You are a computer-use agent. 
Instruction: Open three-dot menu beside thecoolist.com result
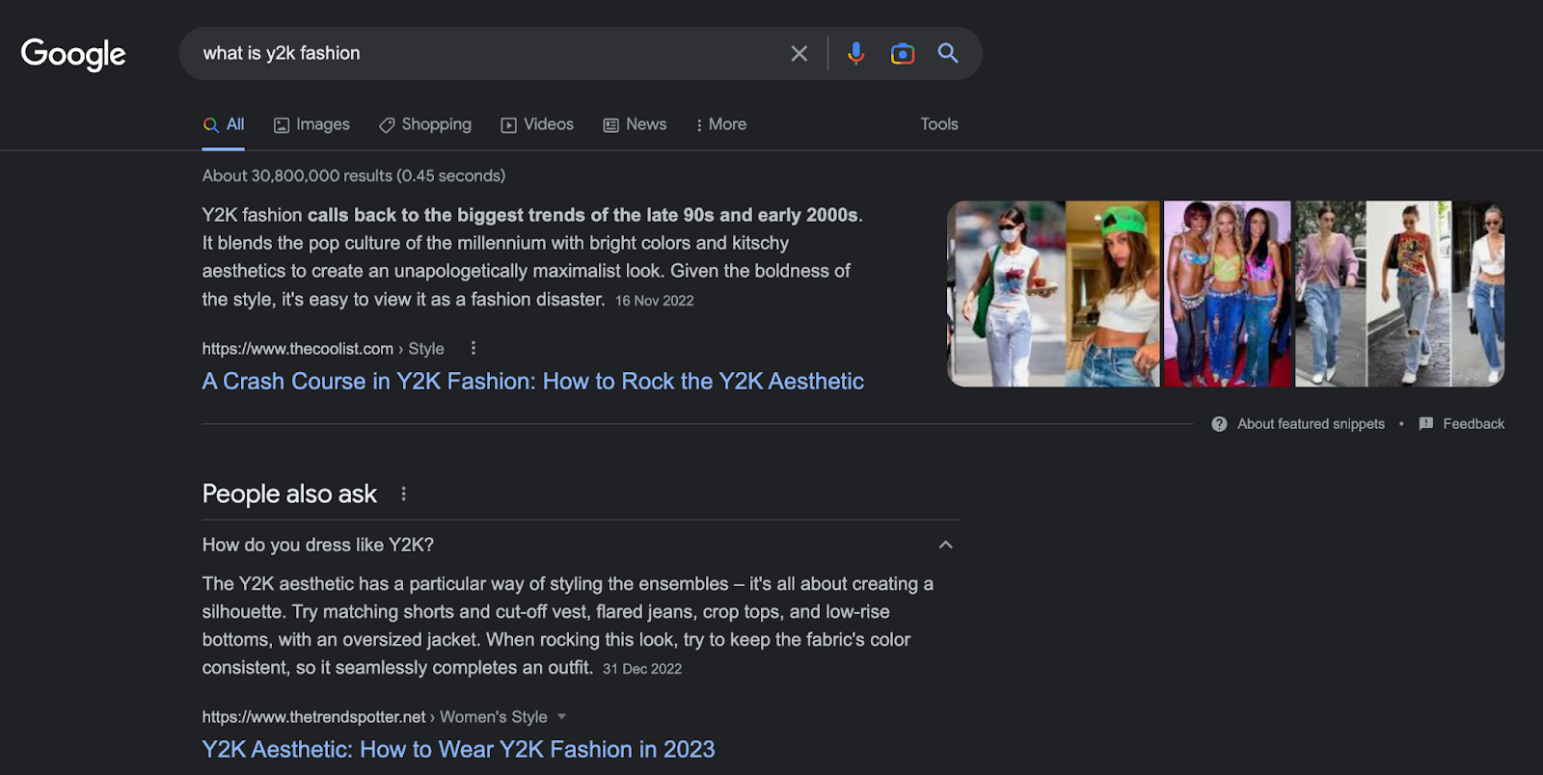[x=473, y=348]
